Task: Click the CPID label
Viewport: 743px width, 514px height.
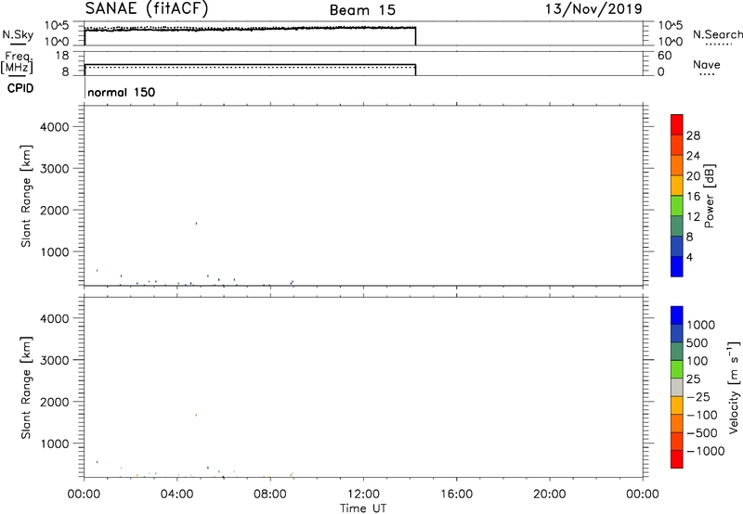Action: tap(20, 88)
